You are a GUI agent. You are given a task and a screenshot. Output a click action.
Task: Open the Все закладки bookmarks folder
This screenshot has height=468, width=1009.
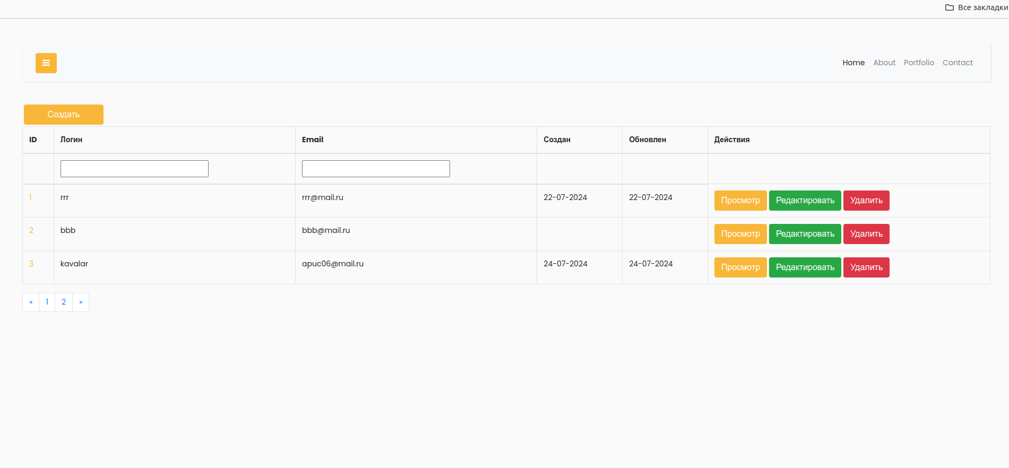coord(977,7)
